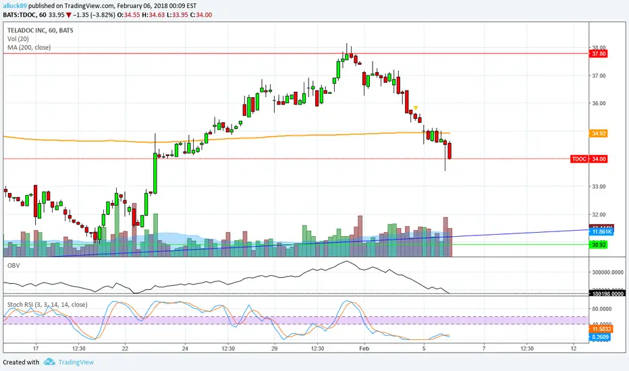The width and height of the screenshot is (629, 371).
Task: Select the Vol (20) indicator label
Action: coord(18,39)
